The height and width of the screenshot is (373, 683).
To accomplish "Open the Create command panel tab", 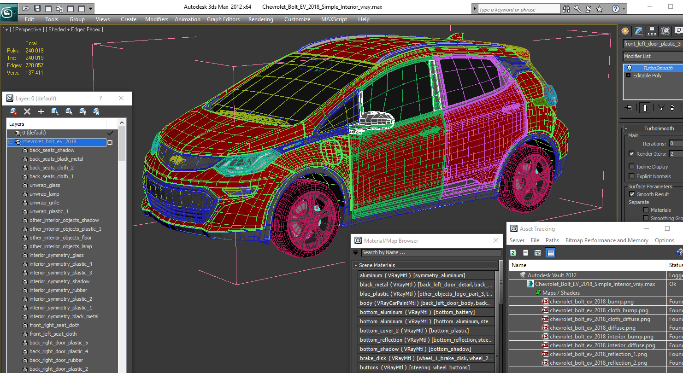I will coord(625,31).
